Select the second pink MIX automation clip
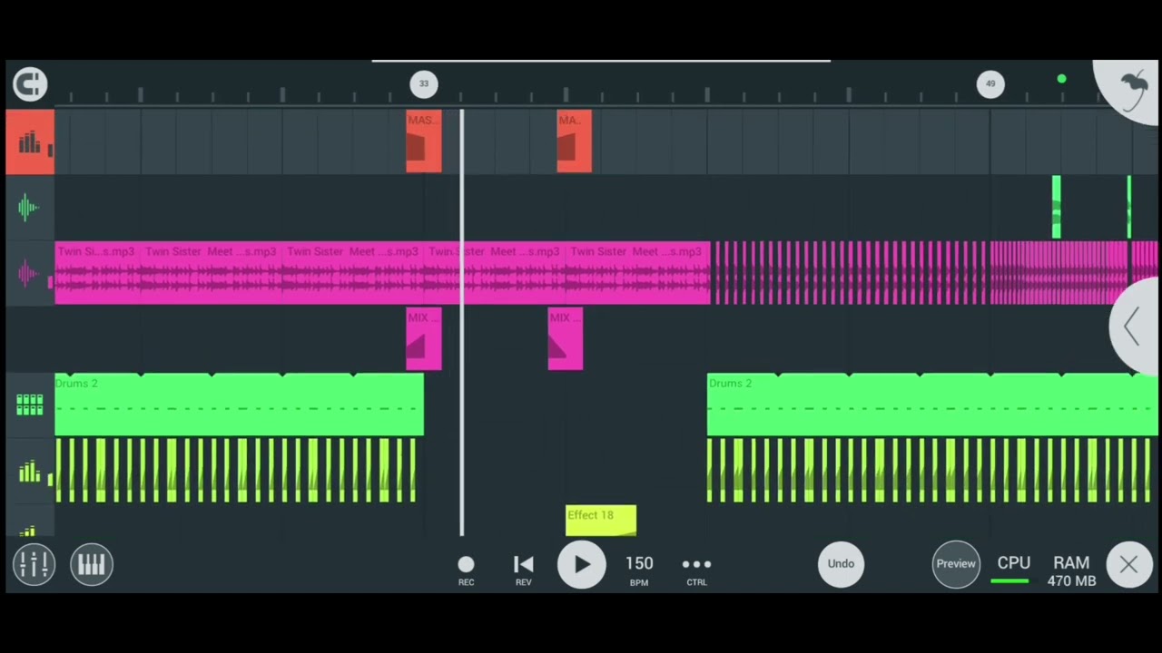 tap(566, 338)
